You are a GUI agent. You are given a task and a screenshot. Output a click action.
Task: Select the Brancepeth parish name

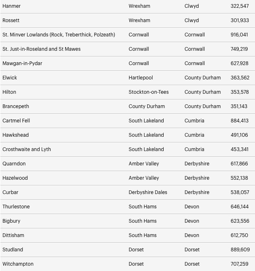pos(16,106)
